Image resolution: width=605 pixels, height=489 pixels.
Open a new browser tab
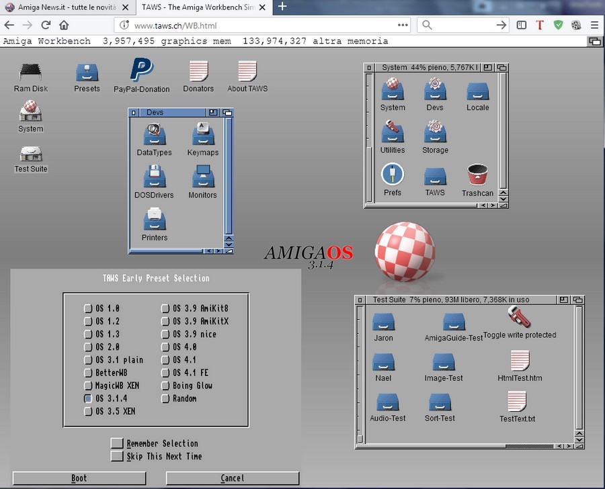pyautogui.click(x=282, y=7)
